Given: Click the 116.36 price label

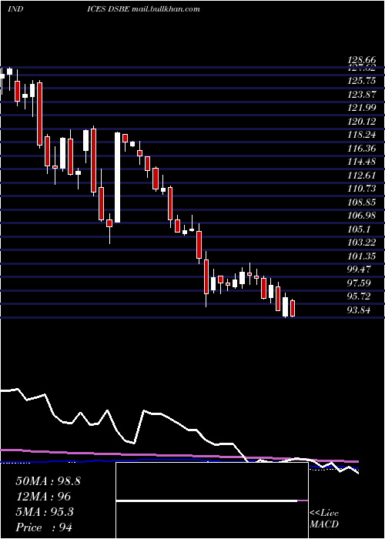Looking at the screenshot, I should (362, 149).
